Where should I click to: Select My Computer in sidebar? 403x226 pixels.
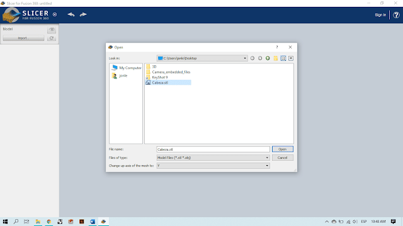[x=127, y=68]
